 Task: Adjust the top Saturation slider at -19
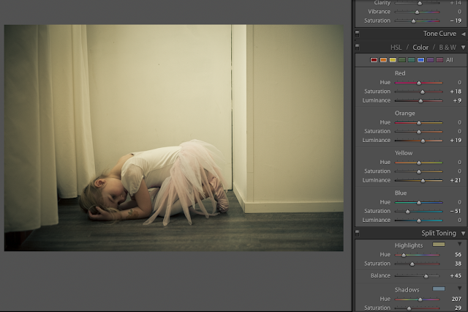point(413,21)
